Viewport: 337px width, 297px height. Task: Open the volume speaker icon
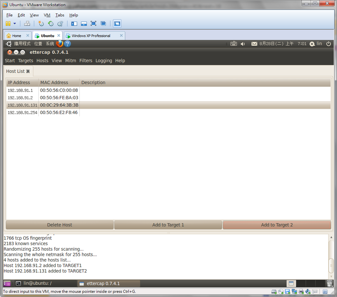pyautogui.click(x=243, y=44)
